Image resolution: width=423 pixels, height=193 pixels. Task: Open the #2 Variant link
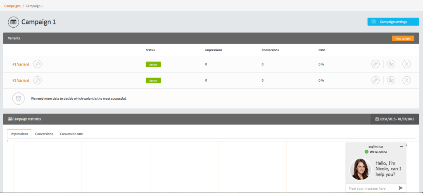tap(21, 80)
